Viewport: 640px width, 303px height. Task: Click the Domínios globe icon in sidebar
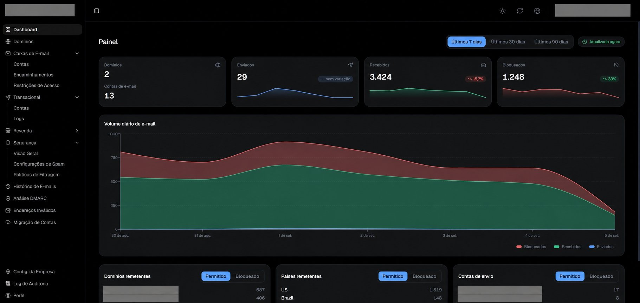(x=8, y=41)
